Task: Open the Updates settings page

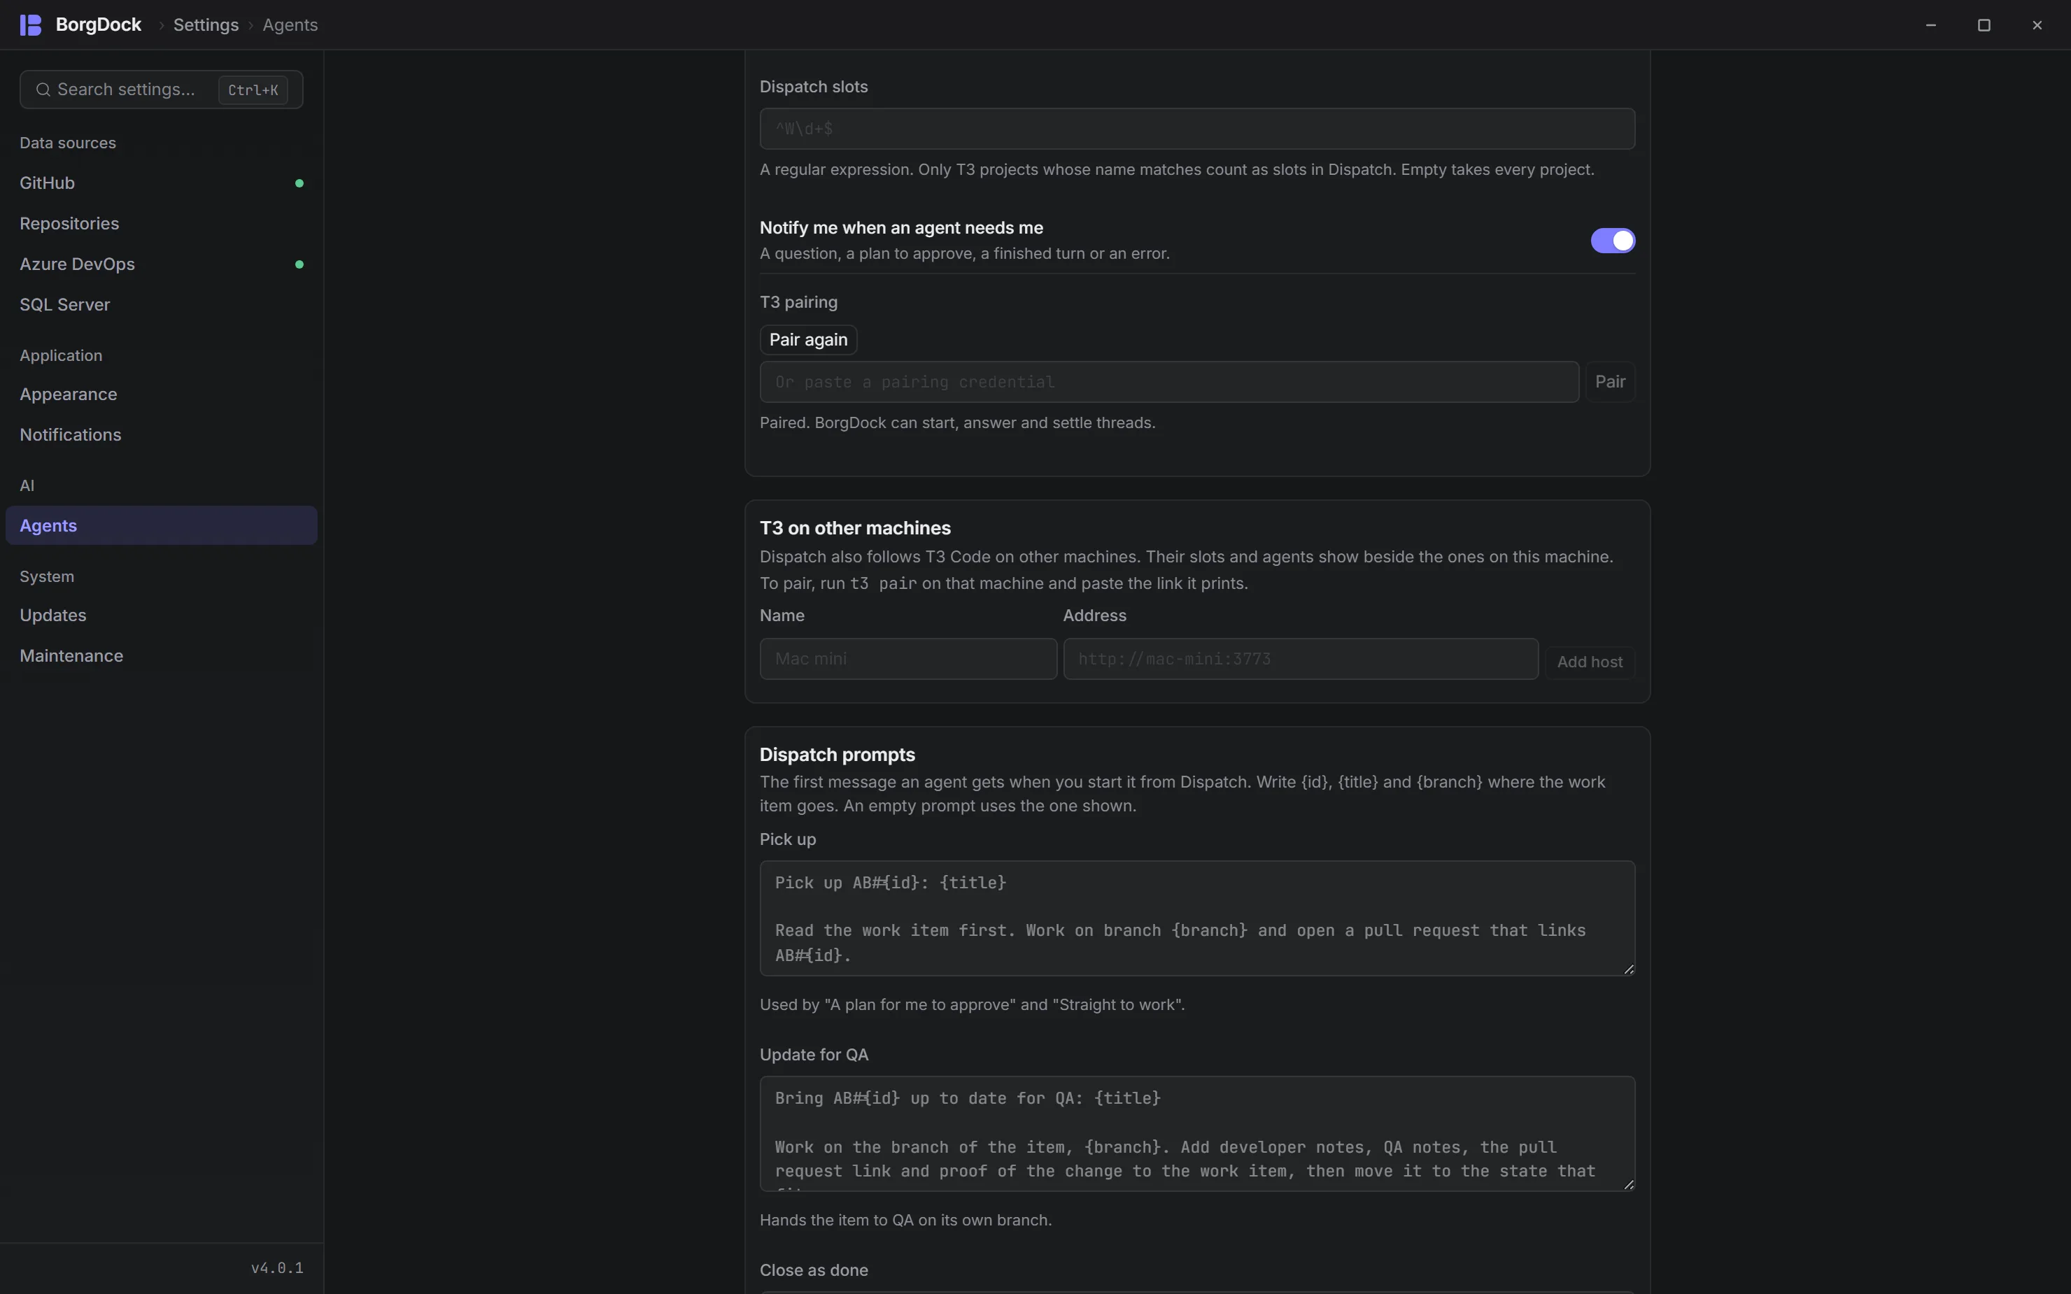Action: point(162,616)
